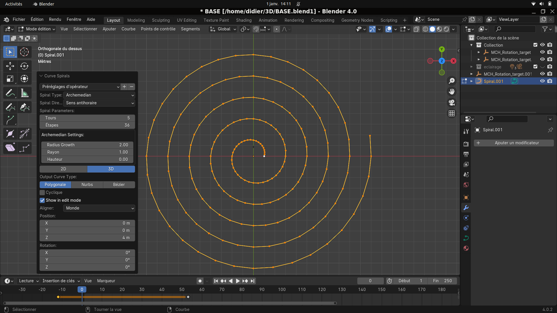The width and height of the screenshot is (557, 313).
Task: Toggle camera view with camera icon
Action: [x=451, y=103]
